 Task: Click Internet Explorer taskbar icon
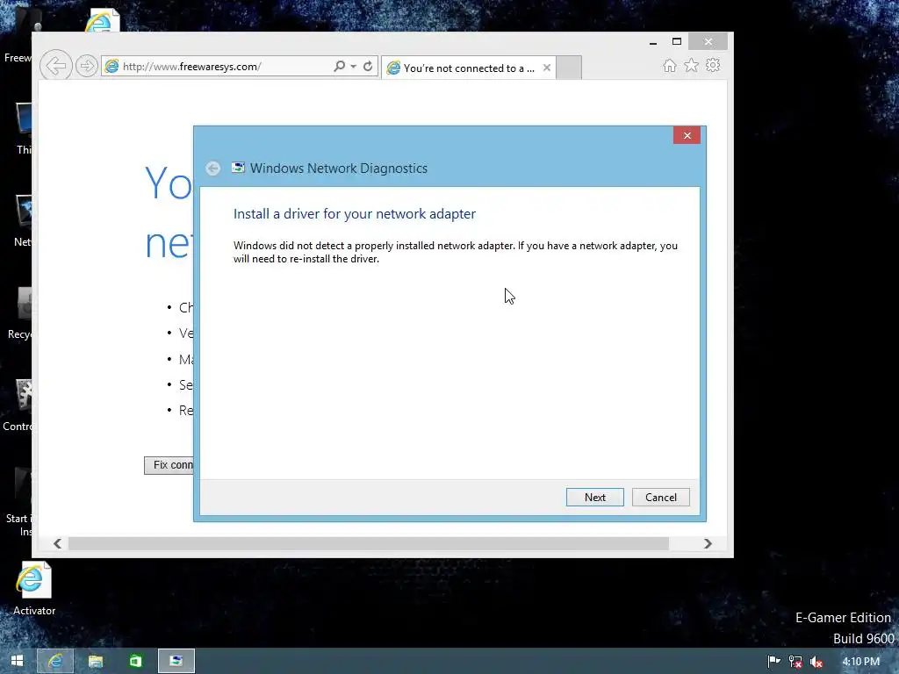(x=55, y=661)
